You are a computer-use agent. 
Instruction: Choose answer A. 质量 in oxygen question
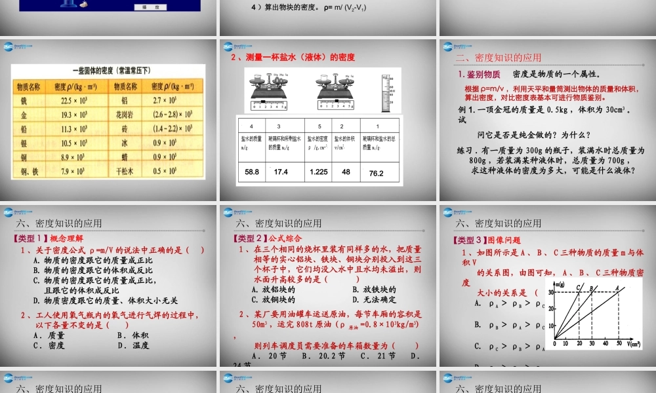(49, 335)
